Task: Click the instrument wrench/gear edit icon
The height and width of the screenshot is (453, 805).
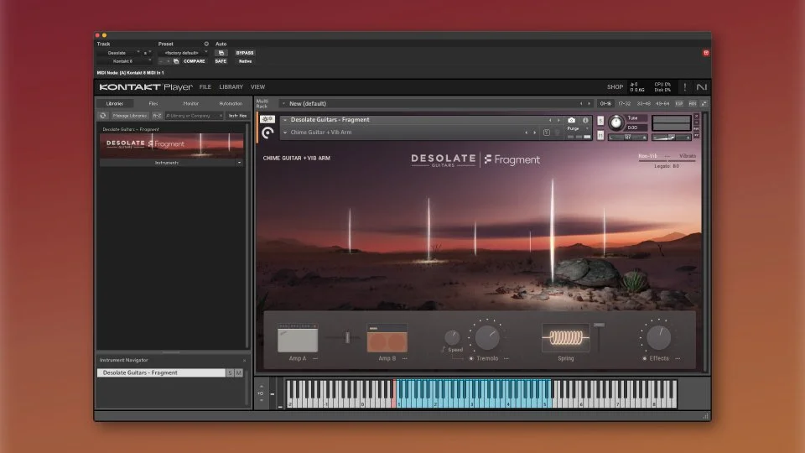Action: [267, 119]
